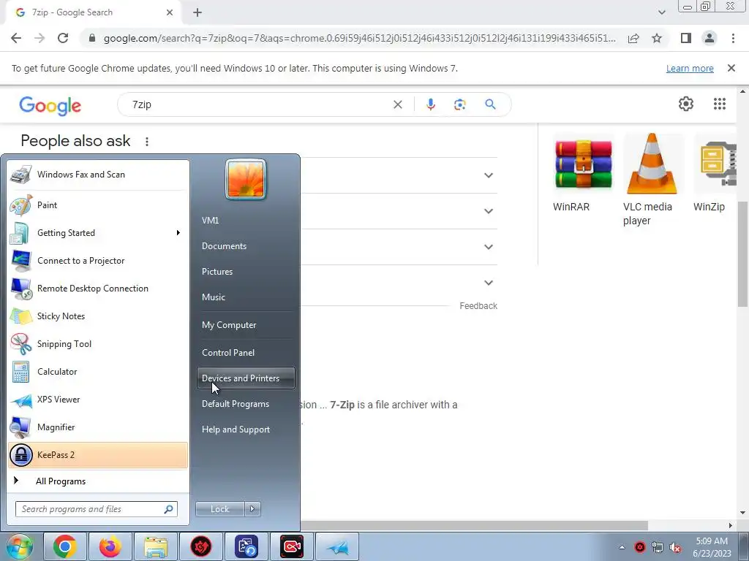Open the Chrome profile button

pos(710,38)
